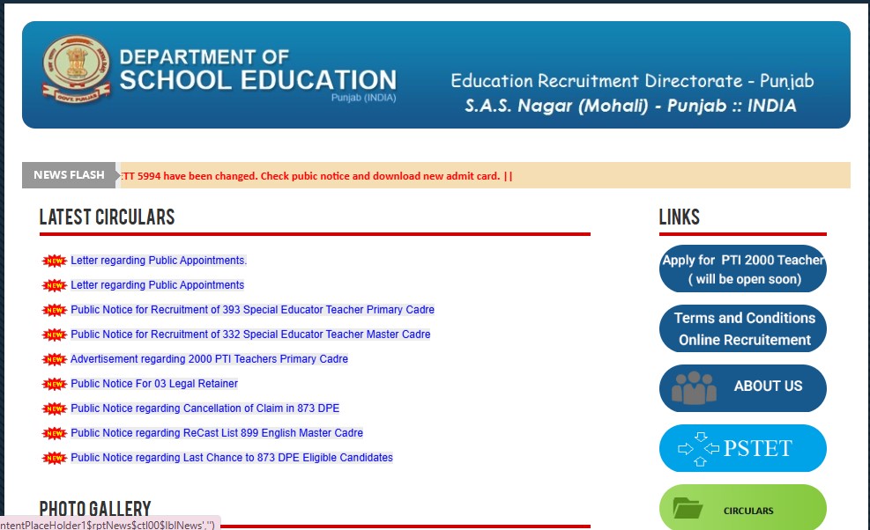
Task: Click the LATEST CIRCULARS heading
Action: click(107, 217)
